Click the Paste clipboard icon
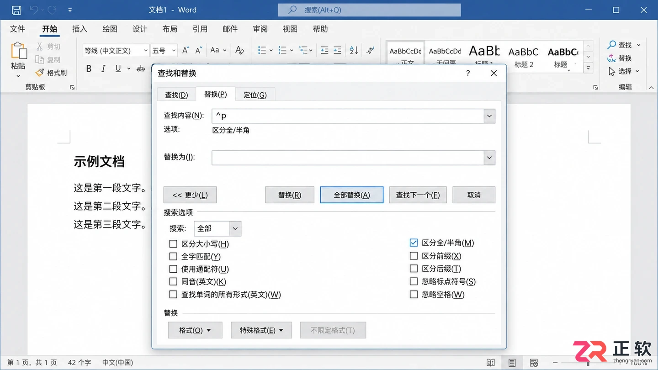The image size is (658, 370). click(x=19, y=51)
